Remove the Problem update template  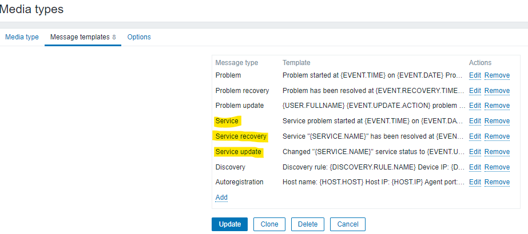[x=497, y=106]
